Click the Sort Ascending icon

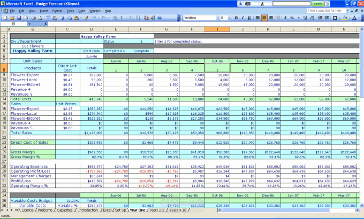point(131,18)
